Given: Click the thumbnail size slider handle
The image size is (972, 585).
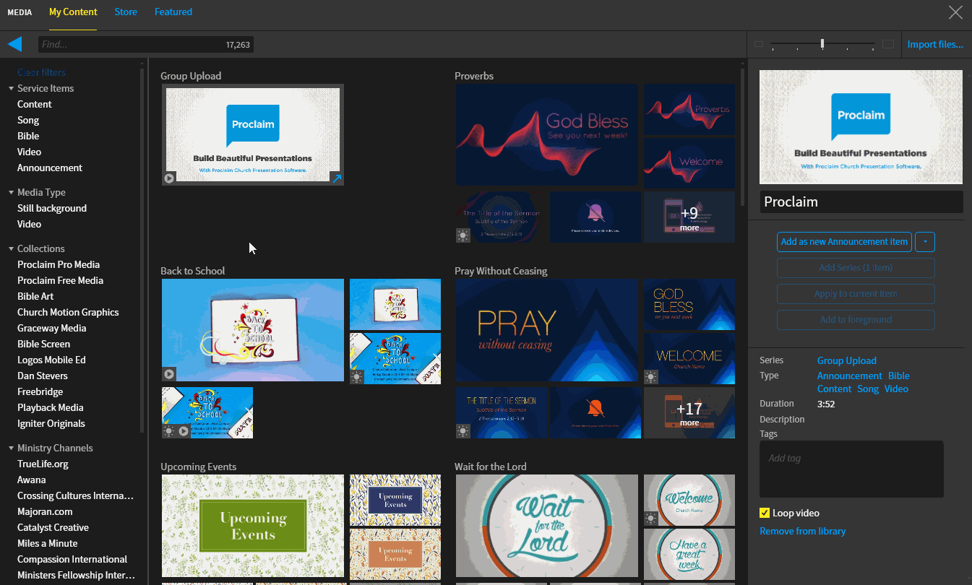Looking at the screenshot, I should click(x=822, y=44).
